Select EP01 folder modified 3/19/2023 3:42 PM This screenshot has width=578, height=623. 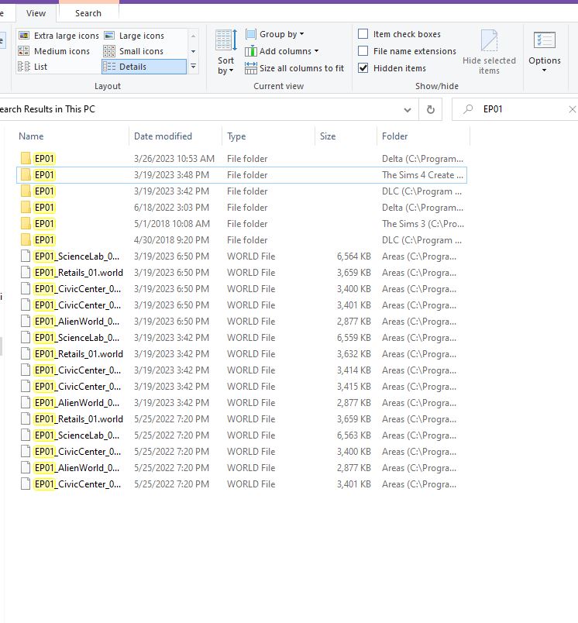point(242,191)
